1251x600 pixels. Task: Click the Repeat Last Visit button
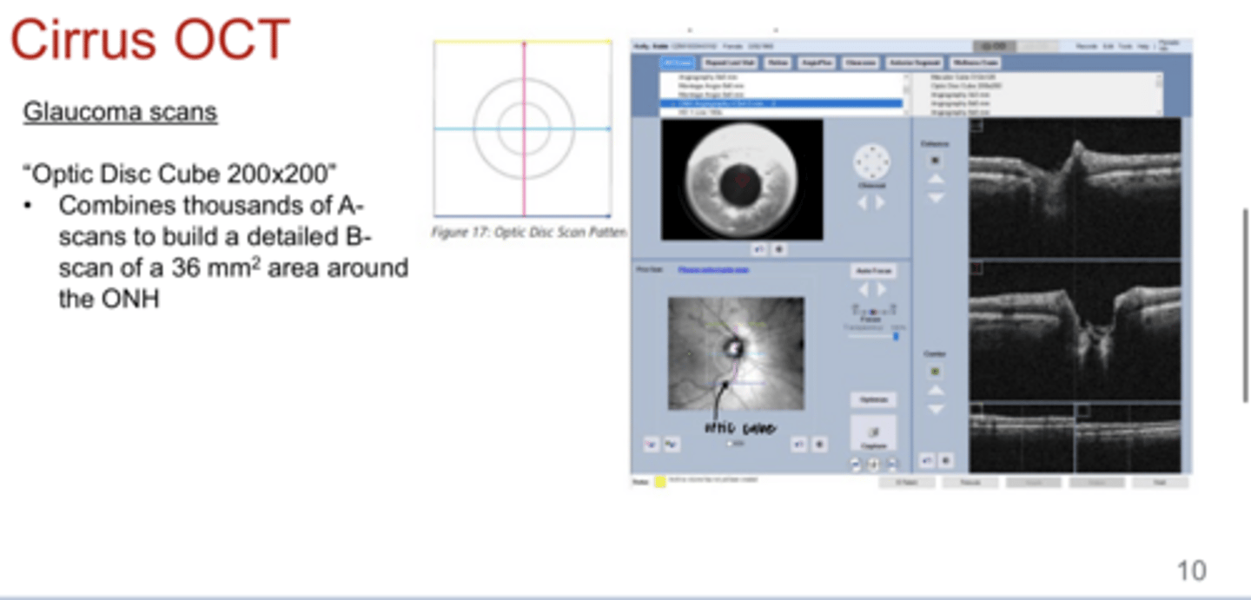click(x=731, y=63)
